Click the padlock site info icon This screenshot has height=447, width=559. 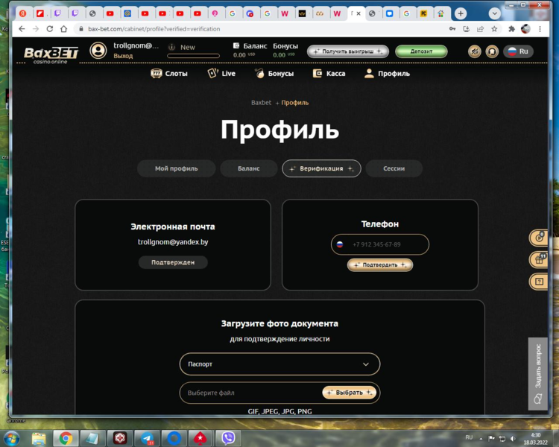81,29
